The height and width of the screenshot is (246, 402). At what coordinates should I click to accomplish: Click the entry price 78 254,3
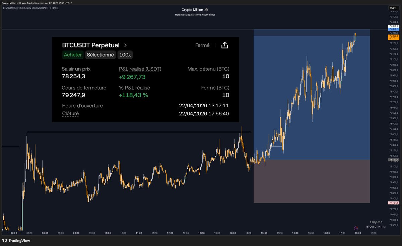(x=73, y=77)
